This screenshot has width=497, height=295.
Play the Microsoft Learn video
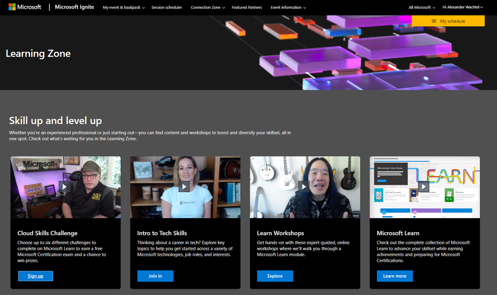click(x=424, y=186)
